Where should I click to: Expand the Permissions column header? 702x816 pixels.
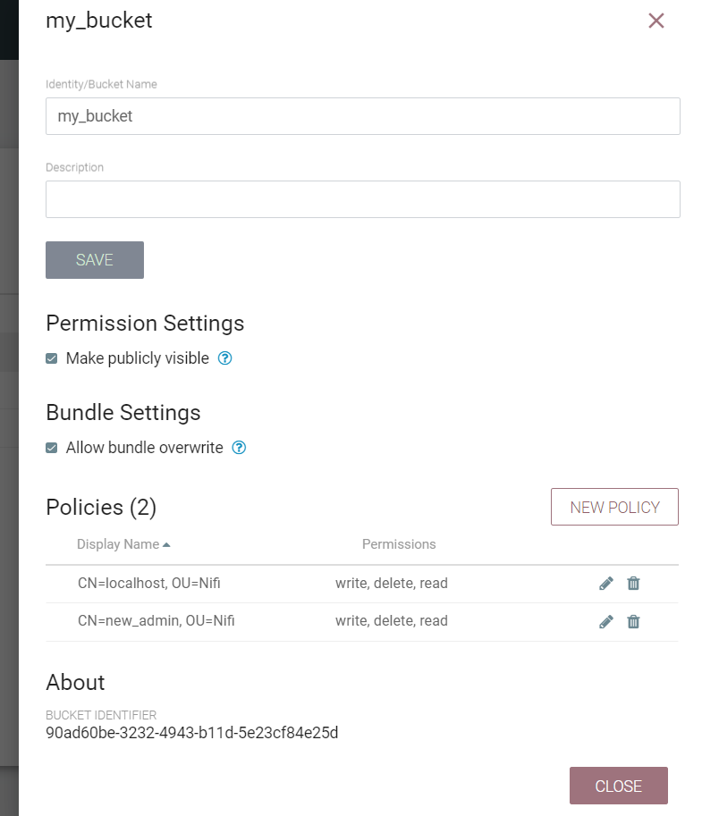coord(399,544)
